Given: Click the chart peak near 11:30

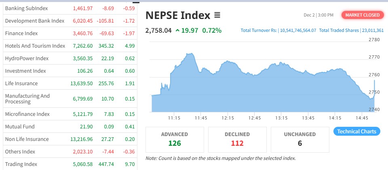Looking at the screenshot, I should (x=189, y=54).
